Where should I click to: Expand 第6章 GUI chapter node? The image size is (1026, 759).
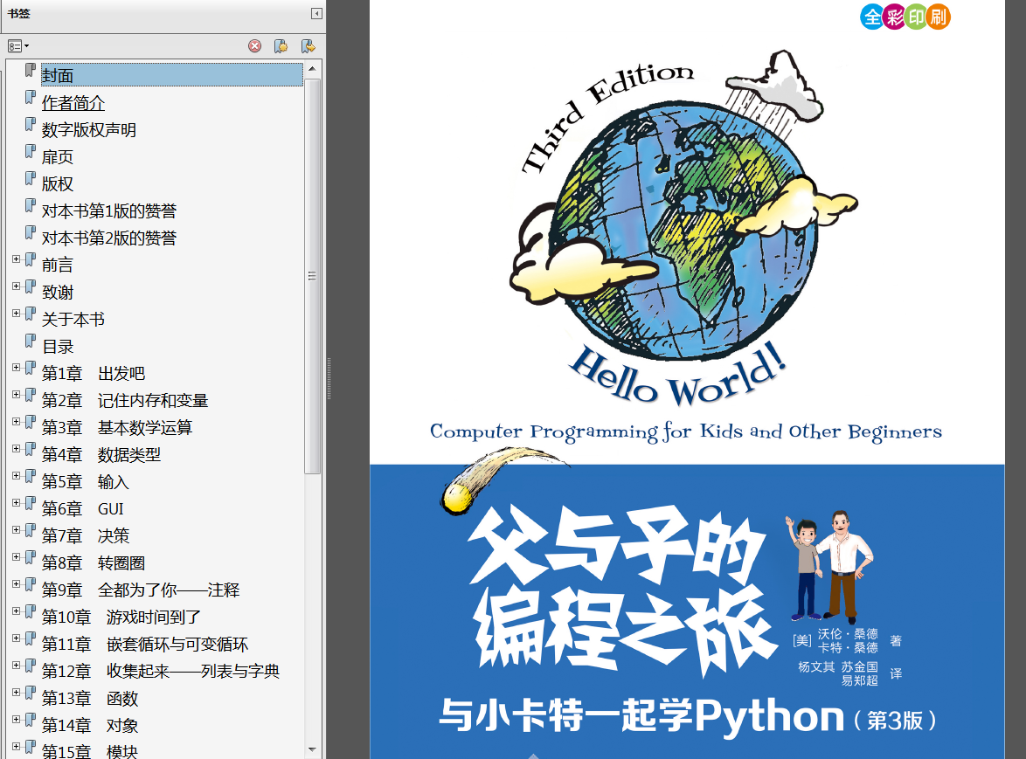click(x=17, y=503)
